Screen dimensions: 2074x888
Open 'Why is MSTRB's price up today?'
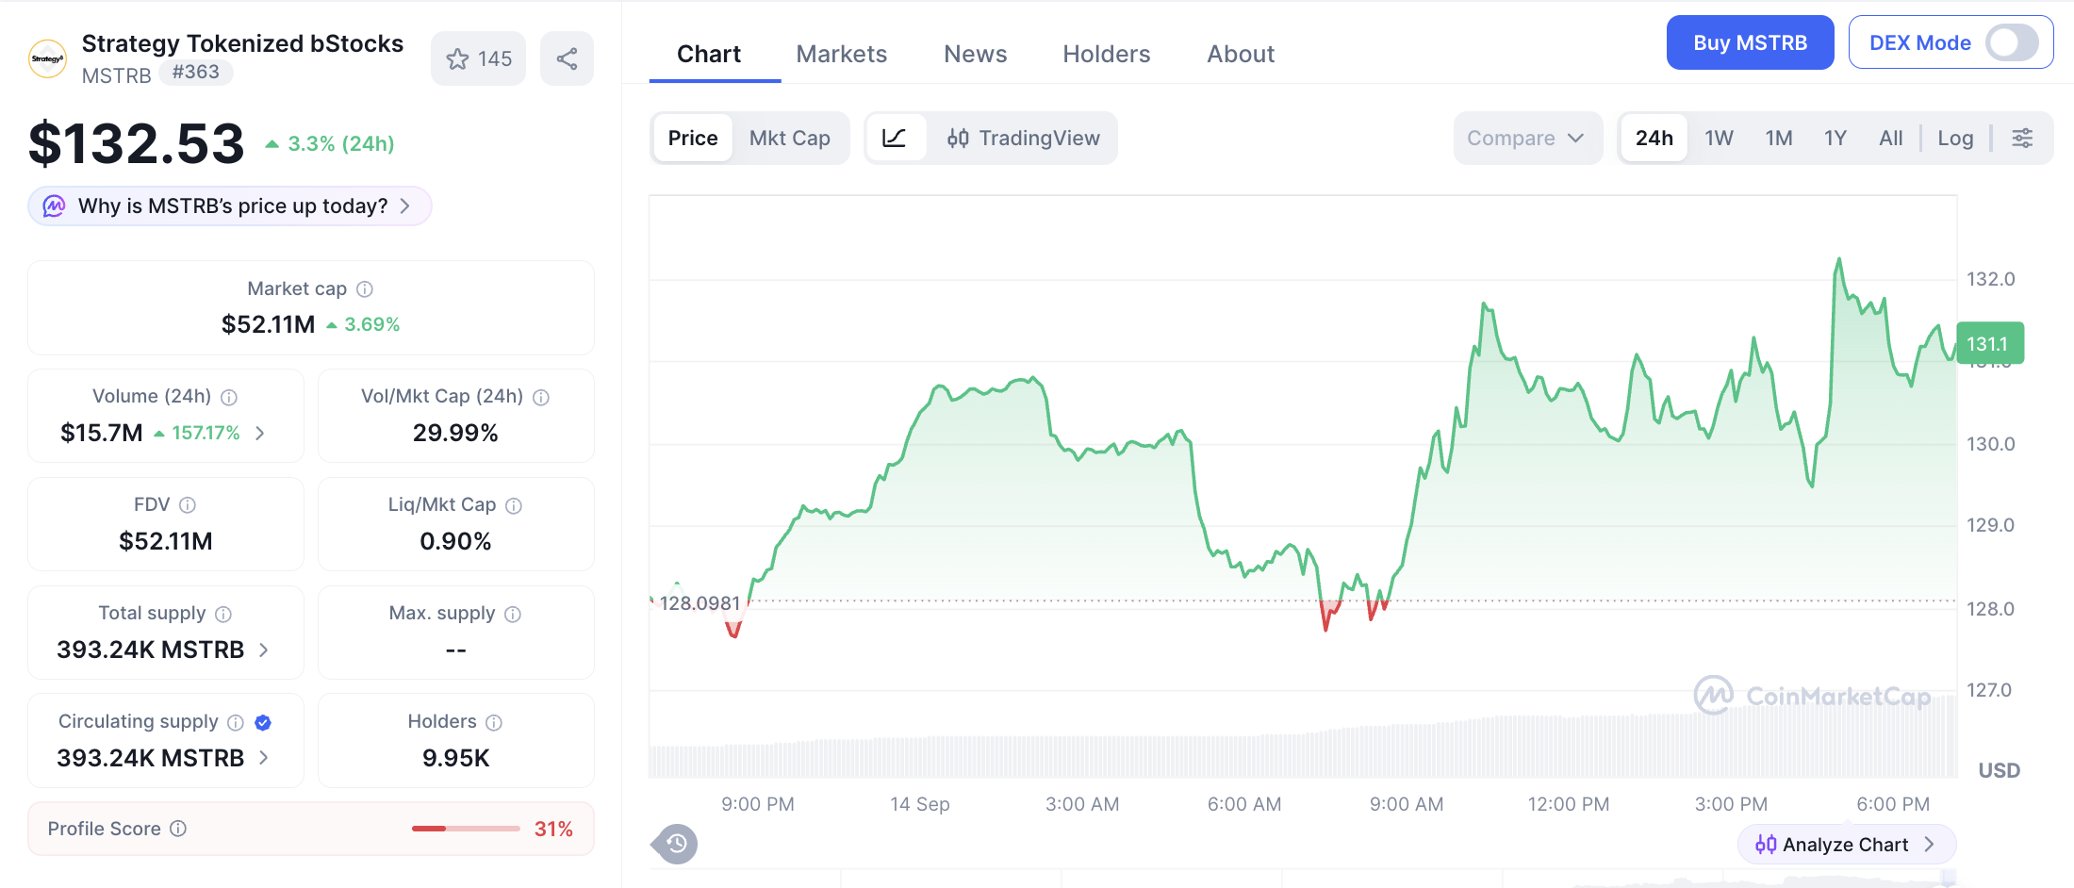point(230,206)
